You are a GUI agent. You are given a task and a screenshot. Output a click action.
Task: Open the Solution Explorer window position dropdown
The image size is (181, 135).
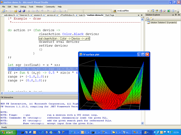point(173,15)
